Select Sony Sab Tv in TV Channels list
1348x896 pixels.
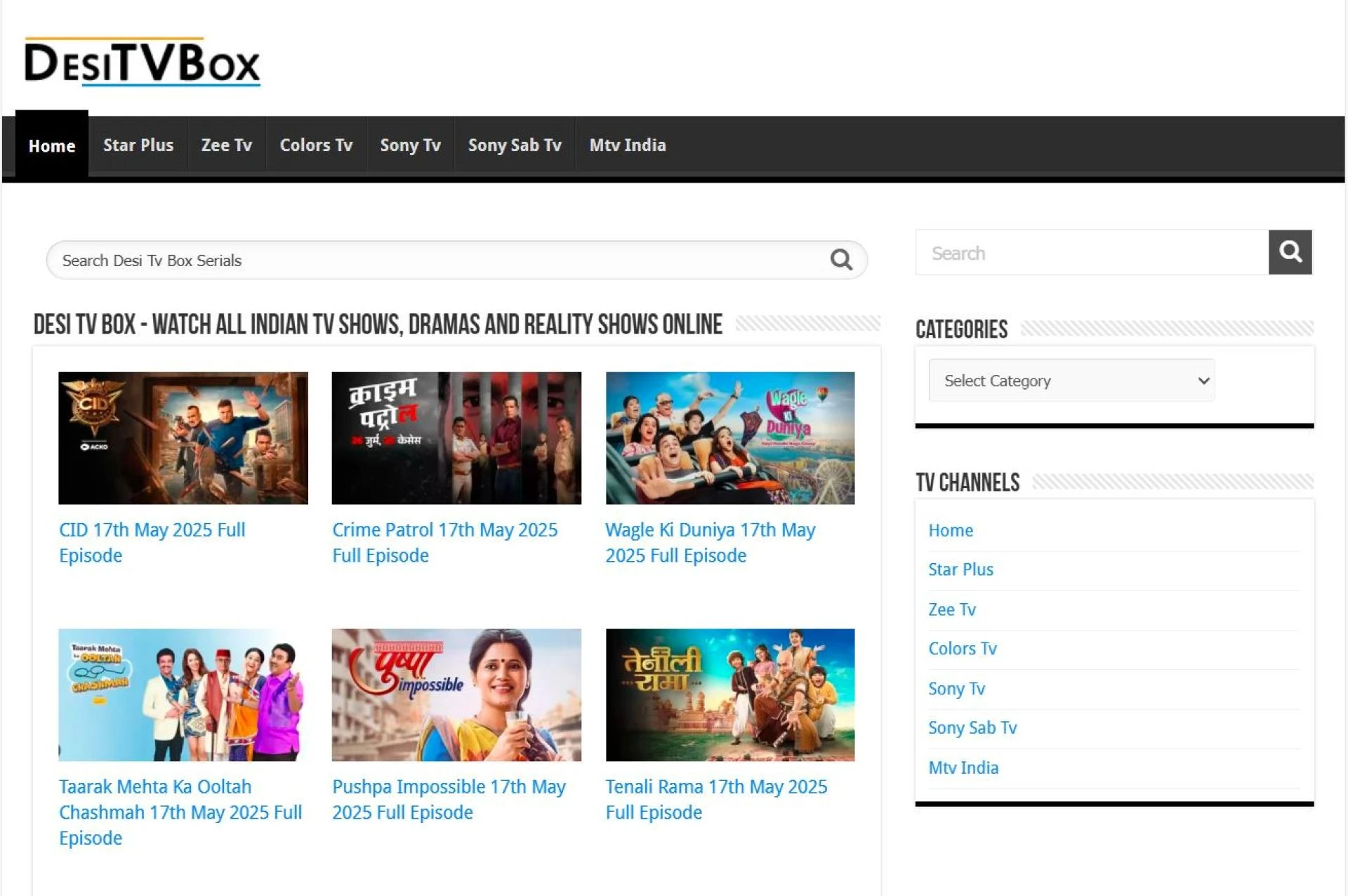pos(972,728)
